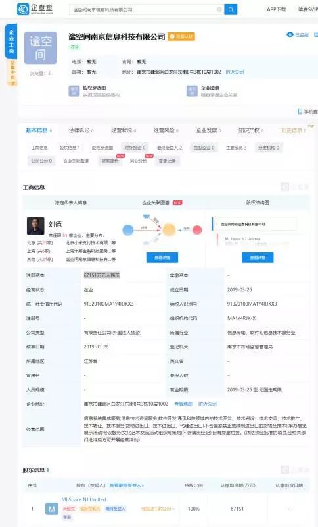Switch to the 知识产权 tab
The image size is (318, 527).
[250, 130]
